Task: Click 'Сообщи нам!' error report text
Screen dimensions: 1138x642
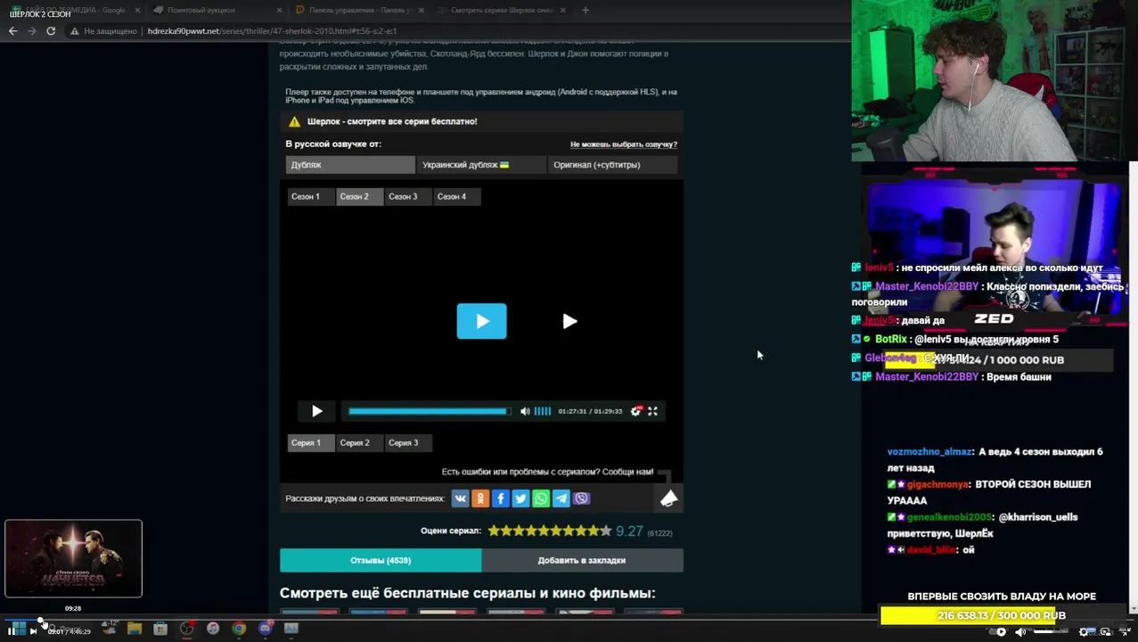Action: (628, 472)
